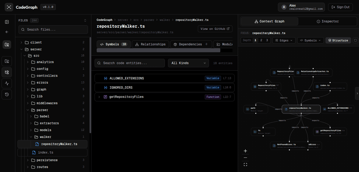The width and height of the screenshot is (359, 172).
Task: Switch to the Modules tab
Action: [x=223, y=44]
